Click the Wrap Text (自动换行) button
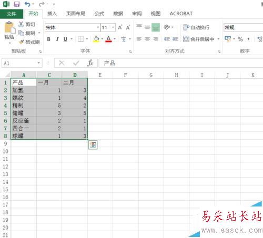 click(196, 27)
